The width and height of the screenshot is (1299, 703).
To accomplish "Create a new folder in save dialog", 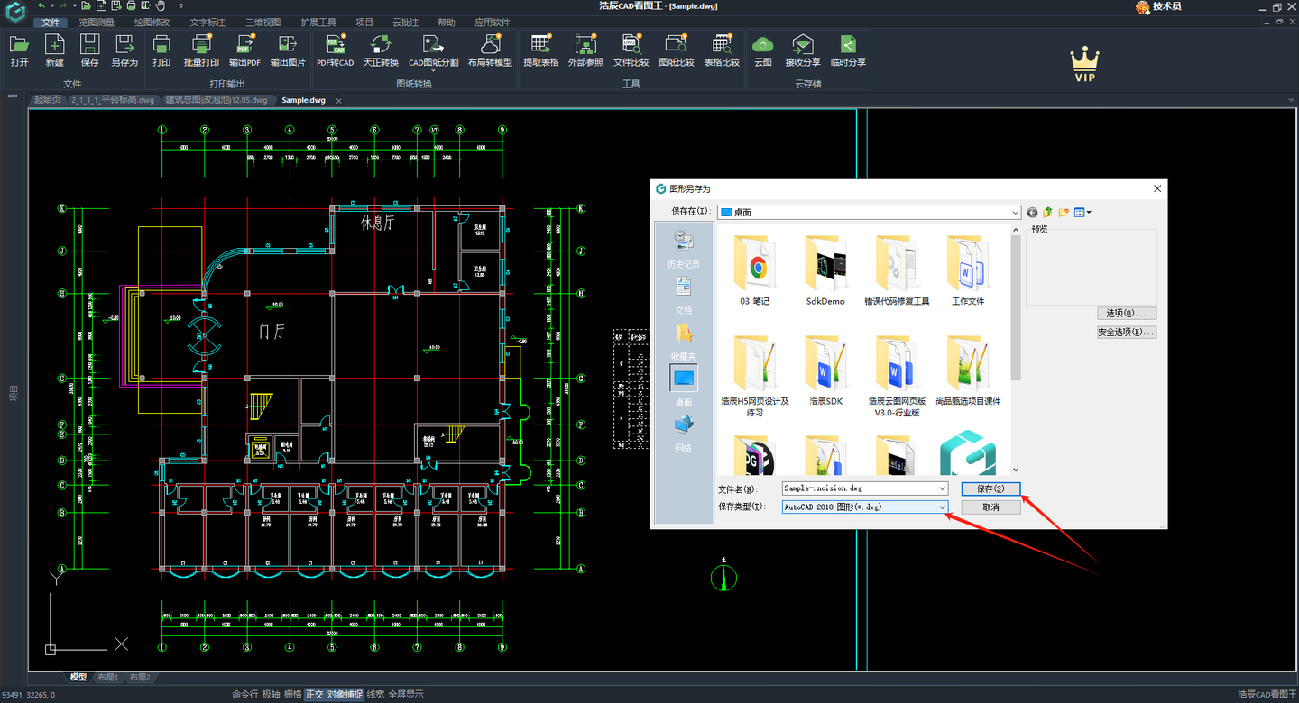I will (1064, 213).
